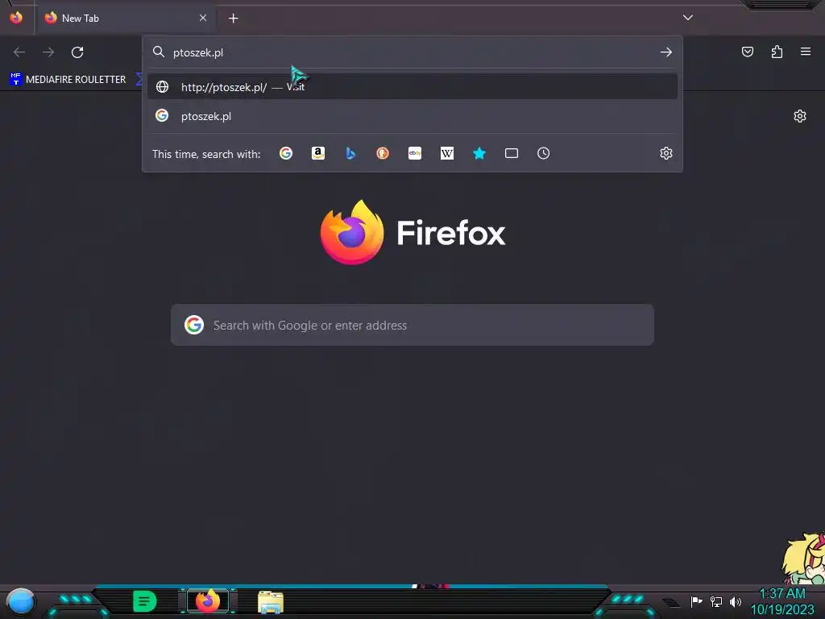This screenshot has width=825, height=619.
Task: Click the go arrow in address bar
Action: click(666, 52)
